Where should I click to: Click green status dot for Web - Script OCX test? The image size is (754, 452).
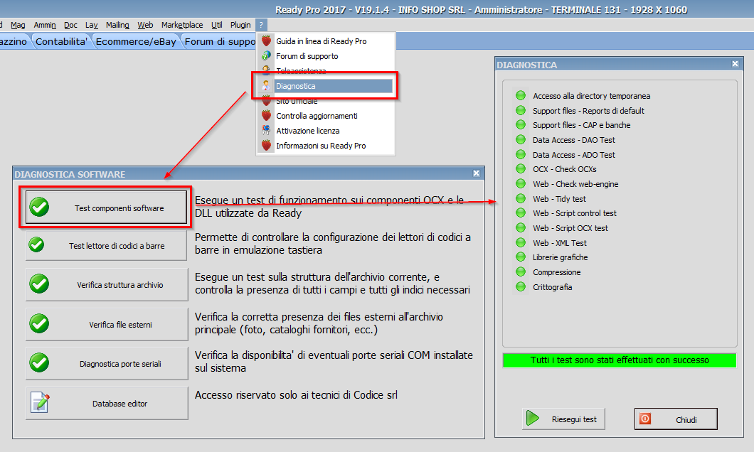(x=520, y=227)
